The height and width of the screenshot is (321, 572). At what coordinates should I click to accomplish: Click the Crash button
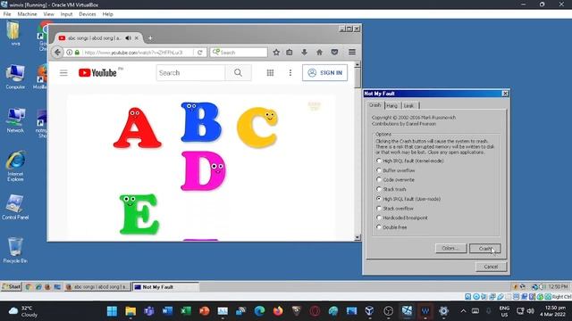click(484, 249)
